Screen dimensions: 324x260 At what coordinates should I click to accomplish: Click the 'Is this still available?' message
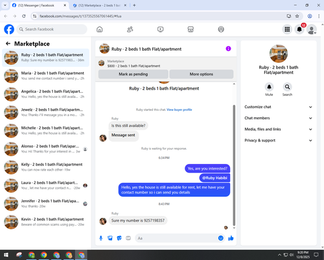(128, 126)
